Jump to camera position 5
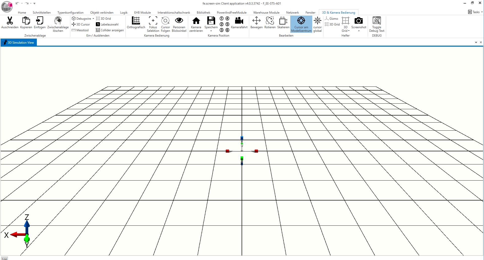Image resolution: width=484 pixels, height=260 pixels. (x=227, y=24)
